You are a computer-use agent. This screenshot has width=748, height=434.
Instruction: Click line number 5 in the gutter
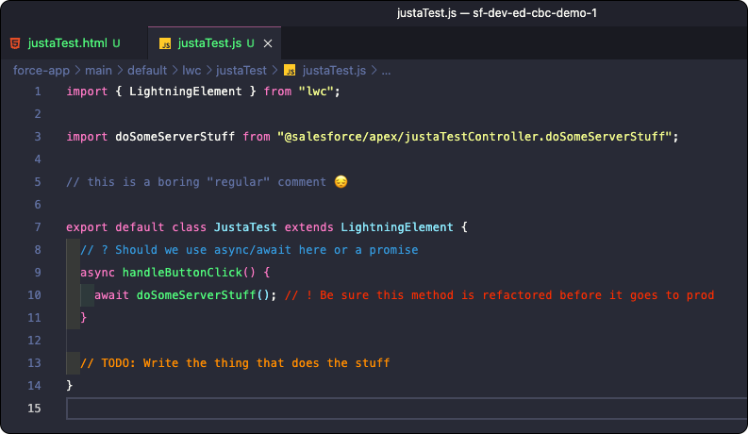(38, 182)
